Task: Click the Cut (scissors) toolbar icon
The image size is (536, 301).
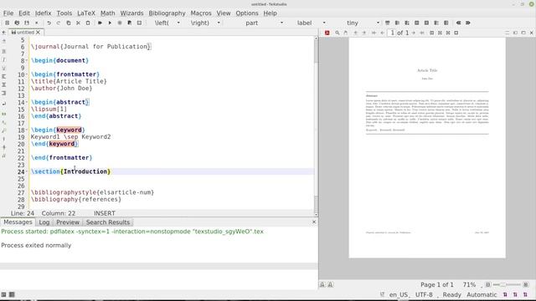Action: click(x=78, y=23)
